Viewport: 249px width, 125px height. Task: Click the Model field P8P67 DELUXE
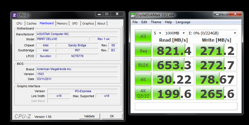(x=62, y=39)
